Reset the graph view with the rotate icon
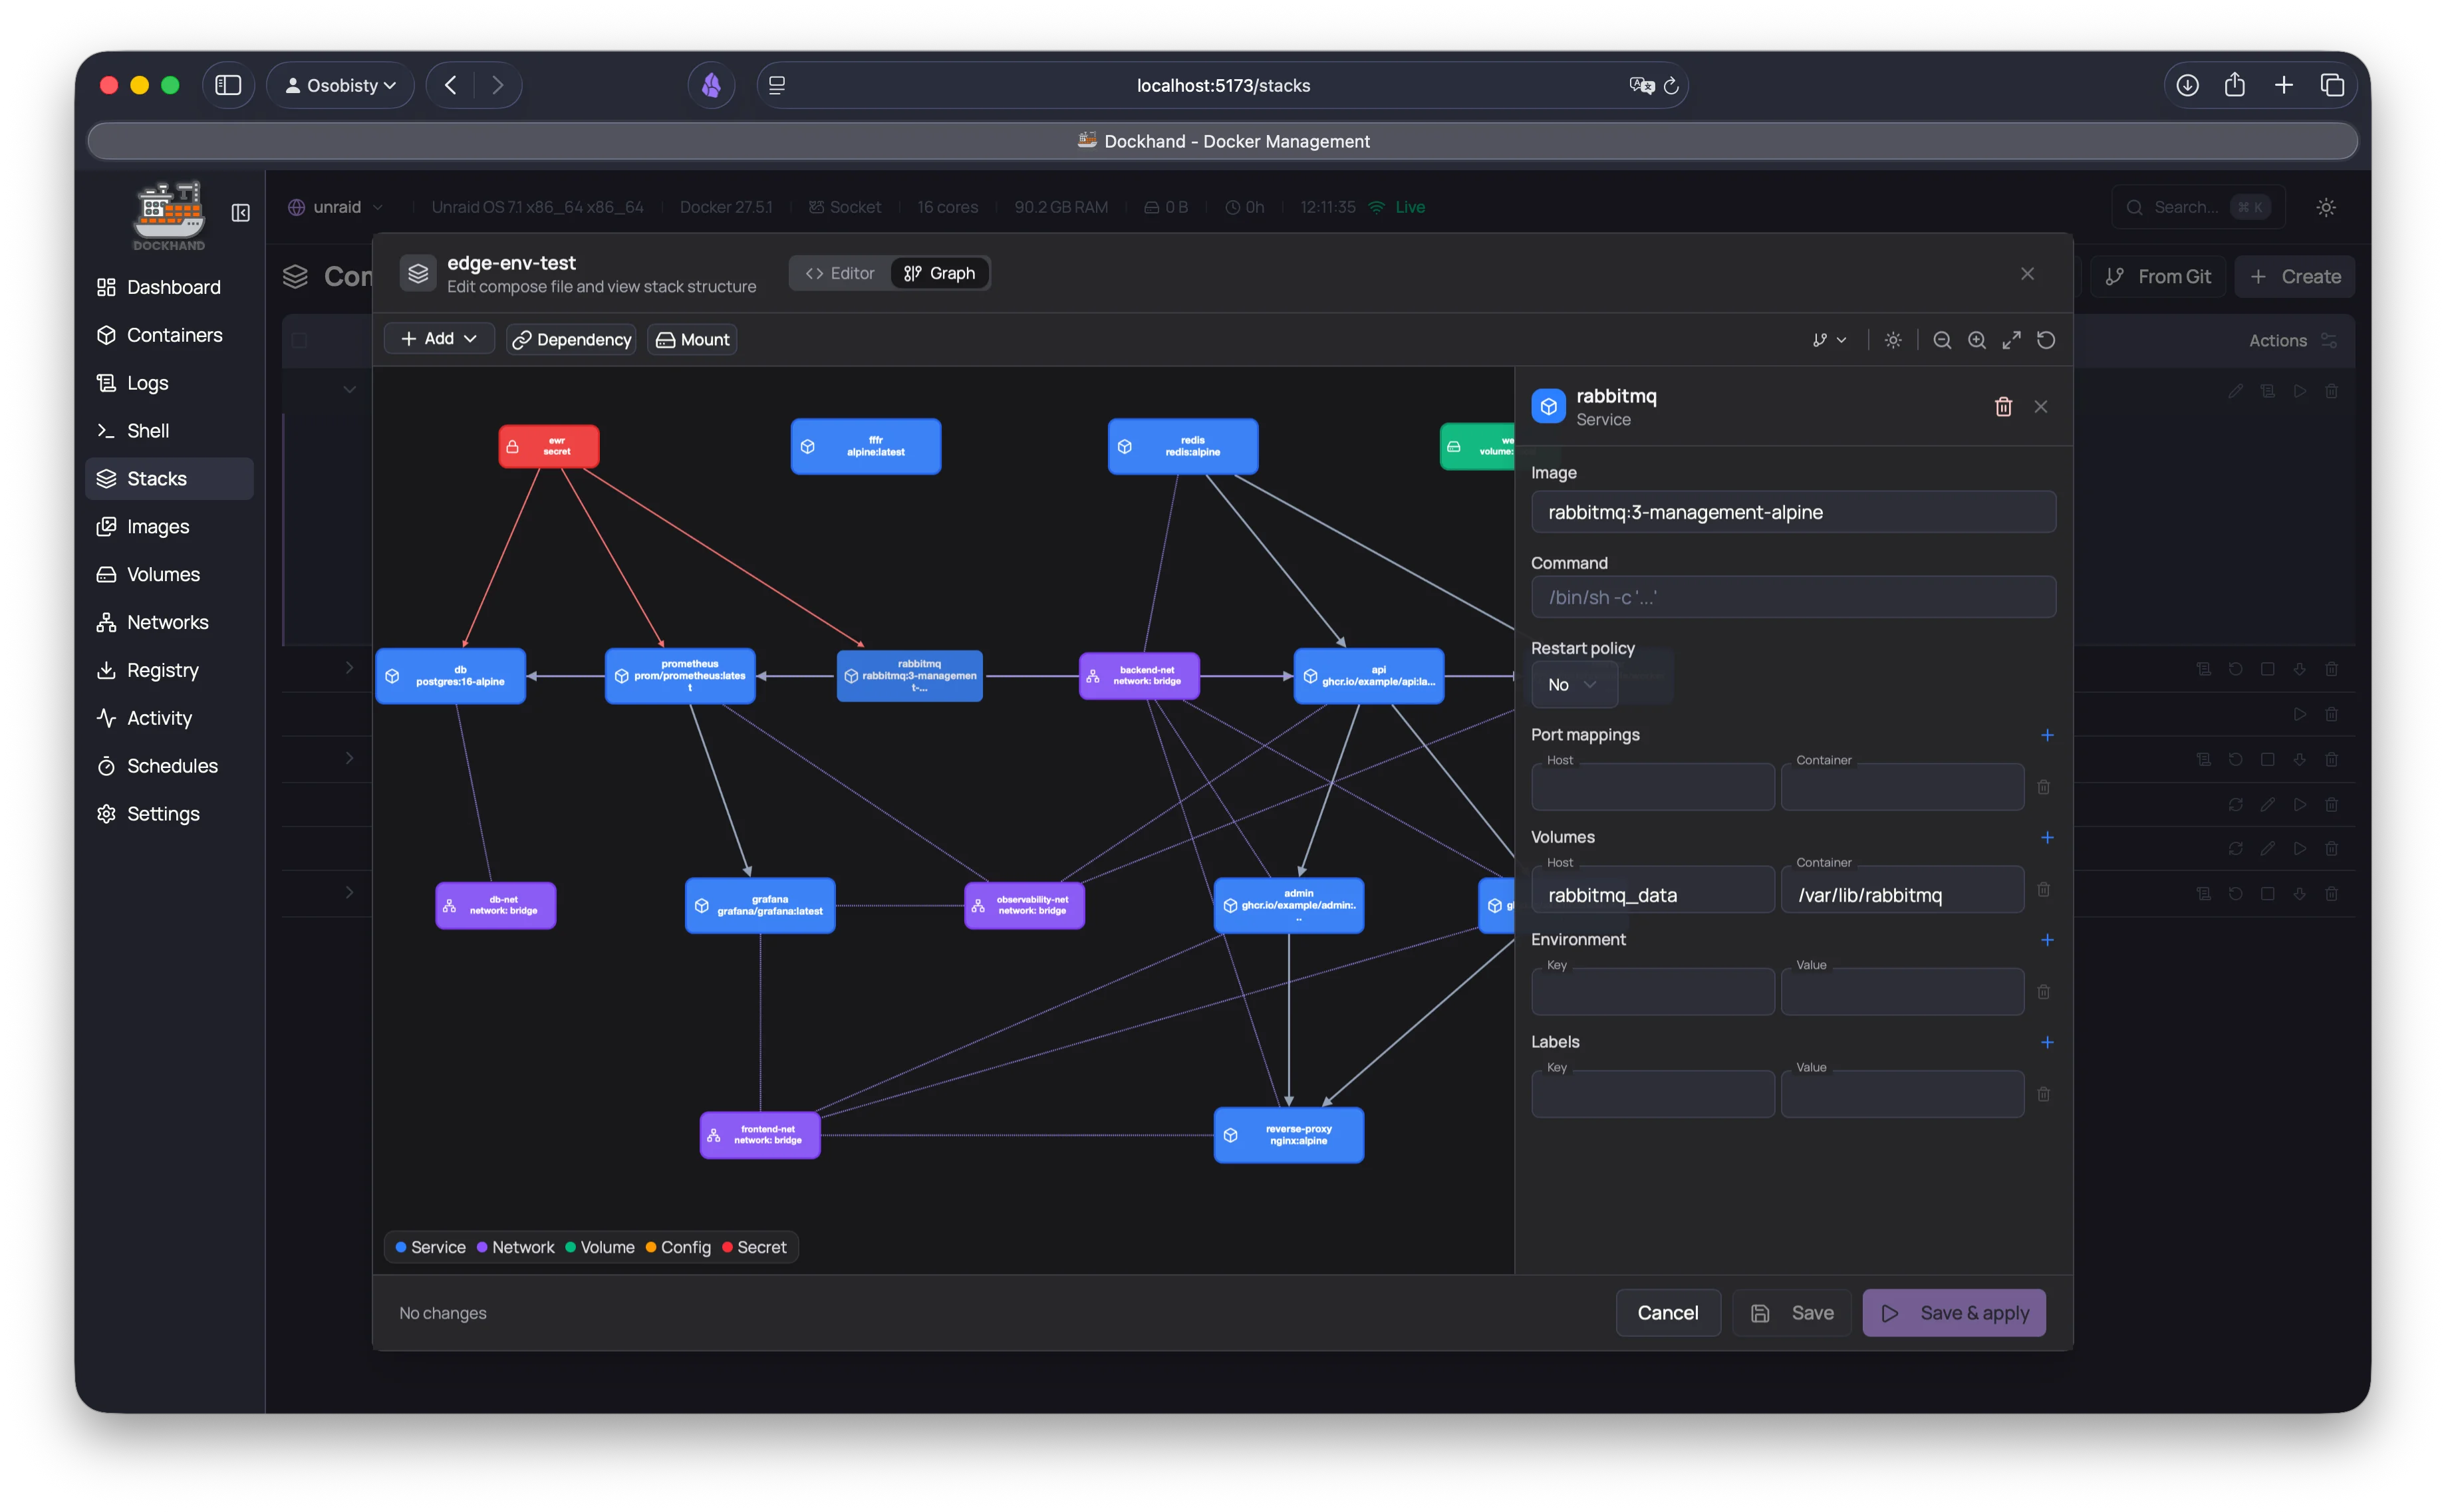 click(x=2046, y=340)
